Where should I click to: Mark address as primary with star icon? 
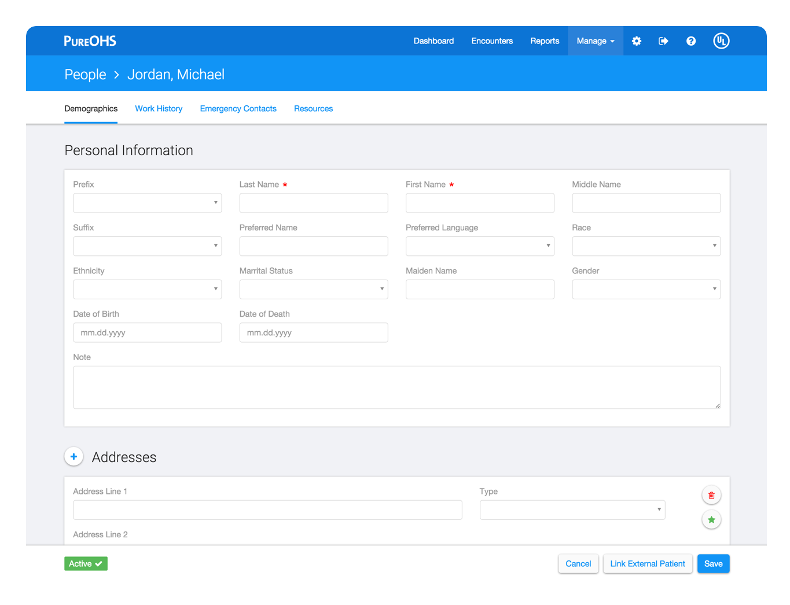[x=711, y=520]
